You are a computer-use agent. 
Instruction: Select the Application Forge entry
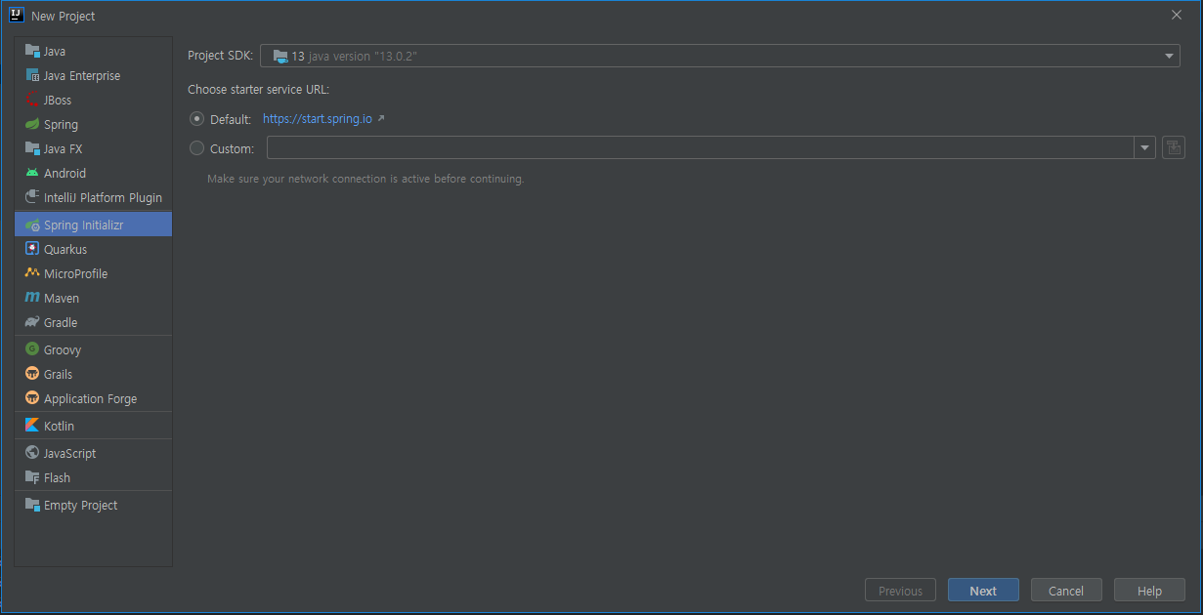click(94, 398)
